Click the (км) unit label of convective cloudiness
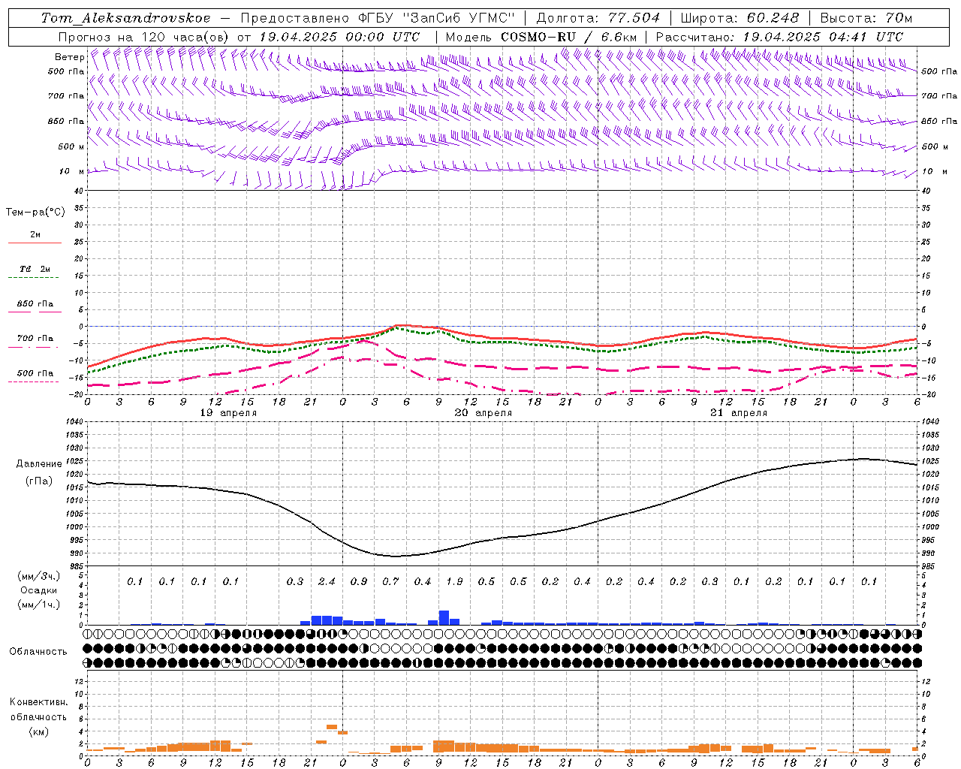The image size is (961, 769). coord(38,731)
